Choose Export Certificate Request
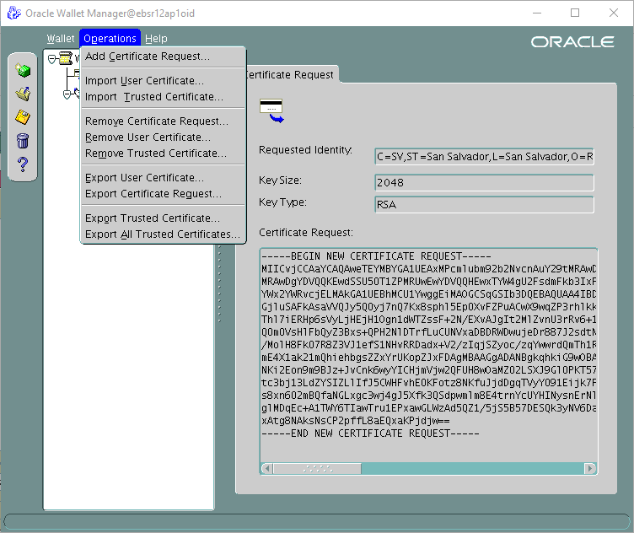Screen dimensions: 634x533 pos(164,194)
